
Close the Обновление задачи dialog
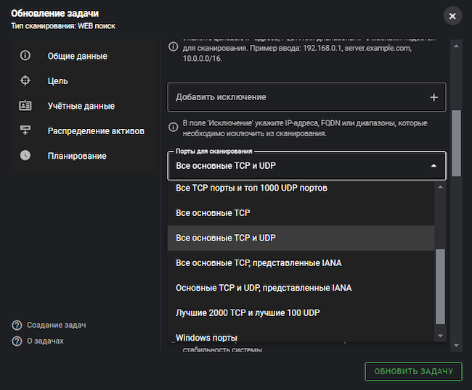(x=452, y=16)
